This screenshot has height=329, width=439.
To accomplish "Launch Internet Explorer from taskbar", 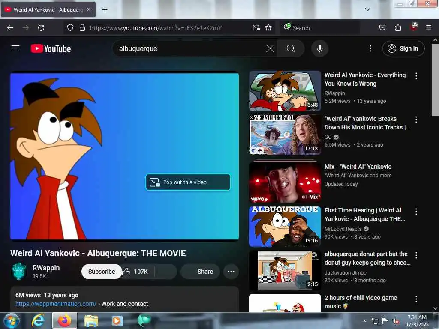I will coord(38,320).
